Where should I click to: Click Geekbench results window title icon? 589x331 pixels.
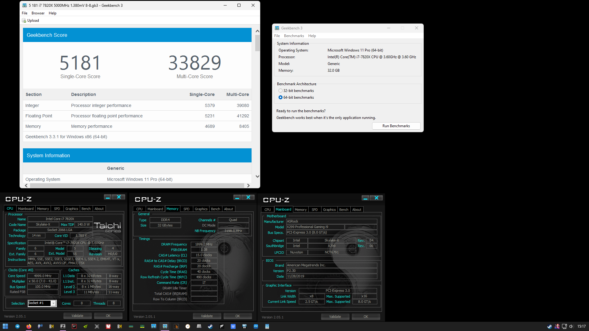click(25, 5)
